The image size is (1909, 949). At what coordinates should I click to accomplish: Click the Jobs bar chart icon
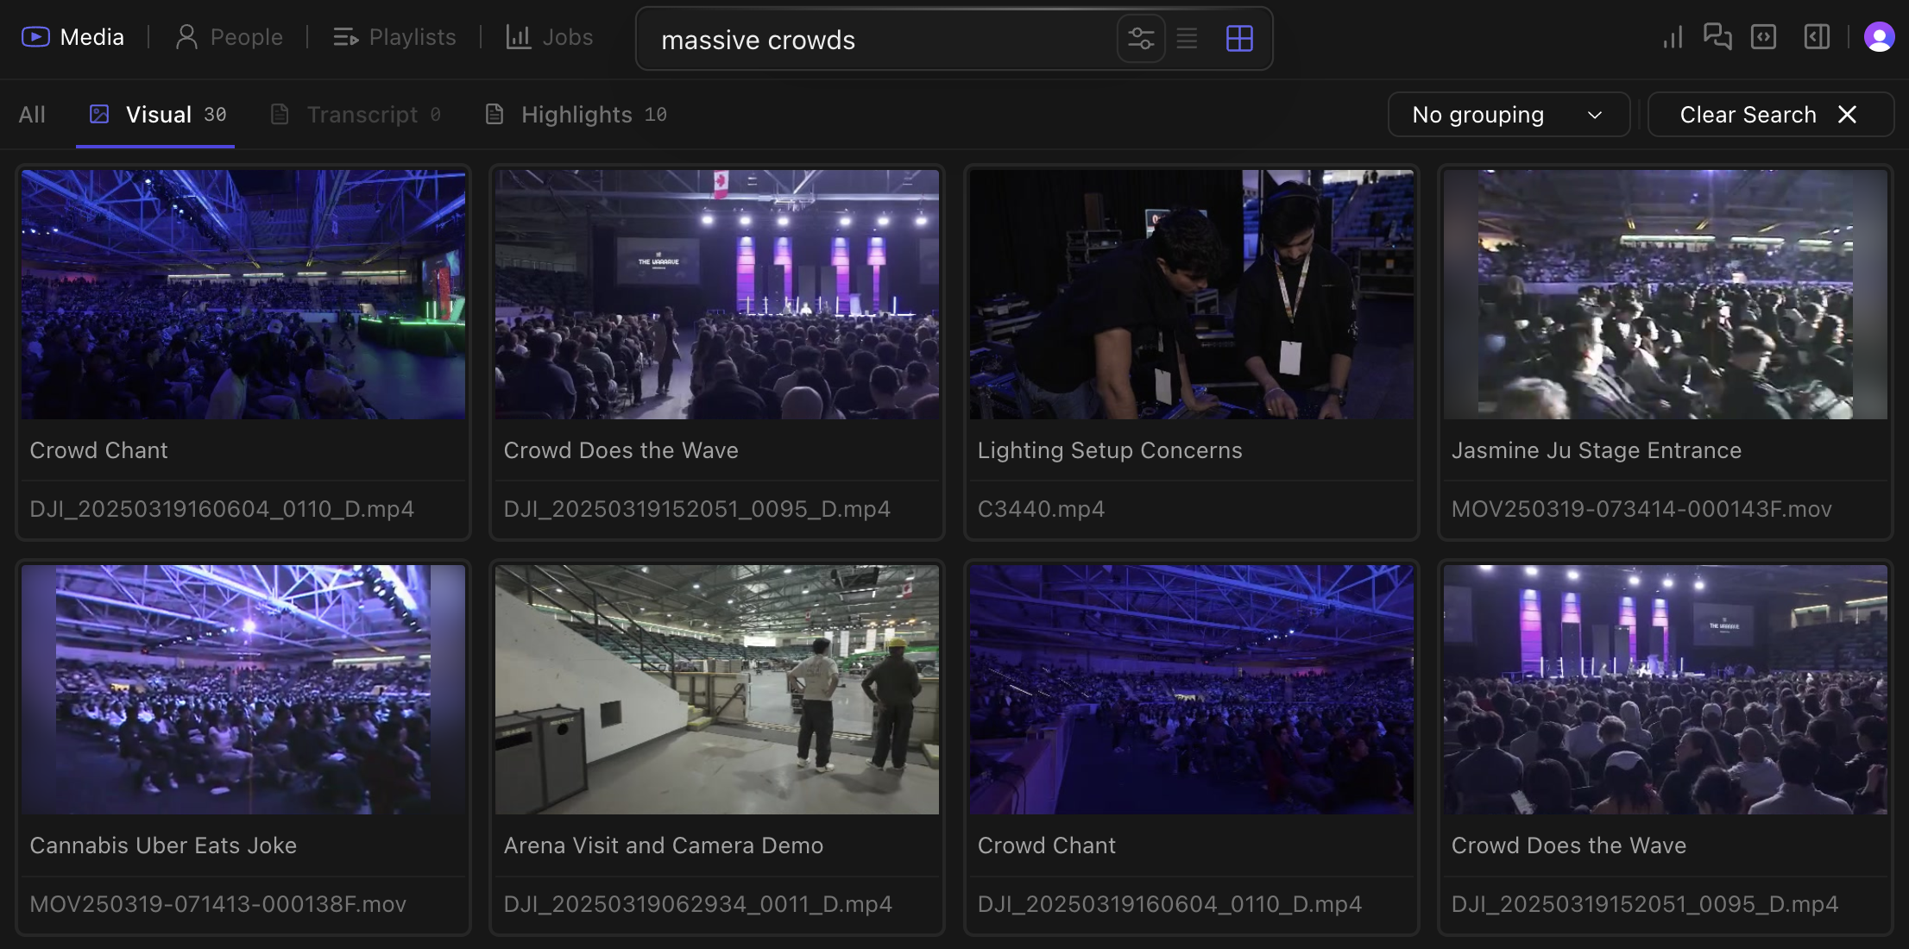coord(518,37)
